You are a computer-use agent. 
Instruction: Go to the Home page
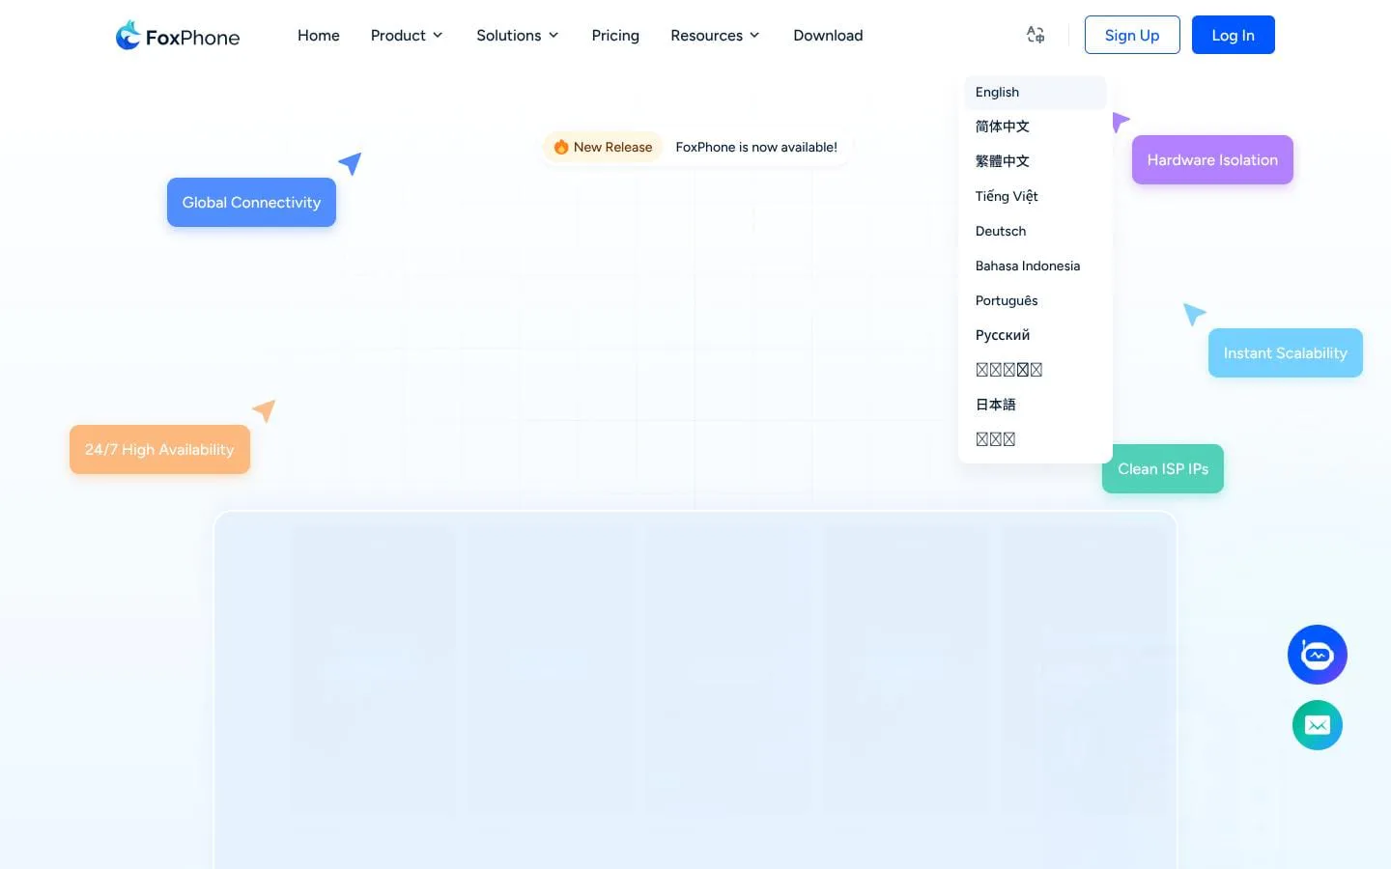tap(319, 36)
